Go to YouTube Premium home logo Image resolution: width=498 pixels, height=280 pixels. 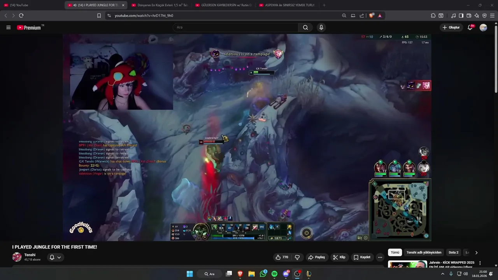(x=29, y=27)
